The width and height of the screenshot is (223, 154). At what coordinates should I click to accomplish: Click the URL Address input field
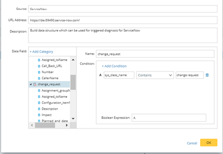(123, 20)
